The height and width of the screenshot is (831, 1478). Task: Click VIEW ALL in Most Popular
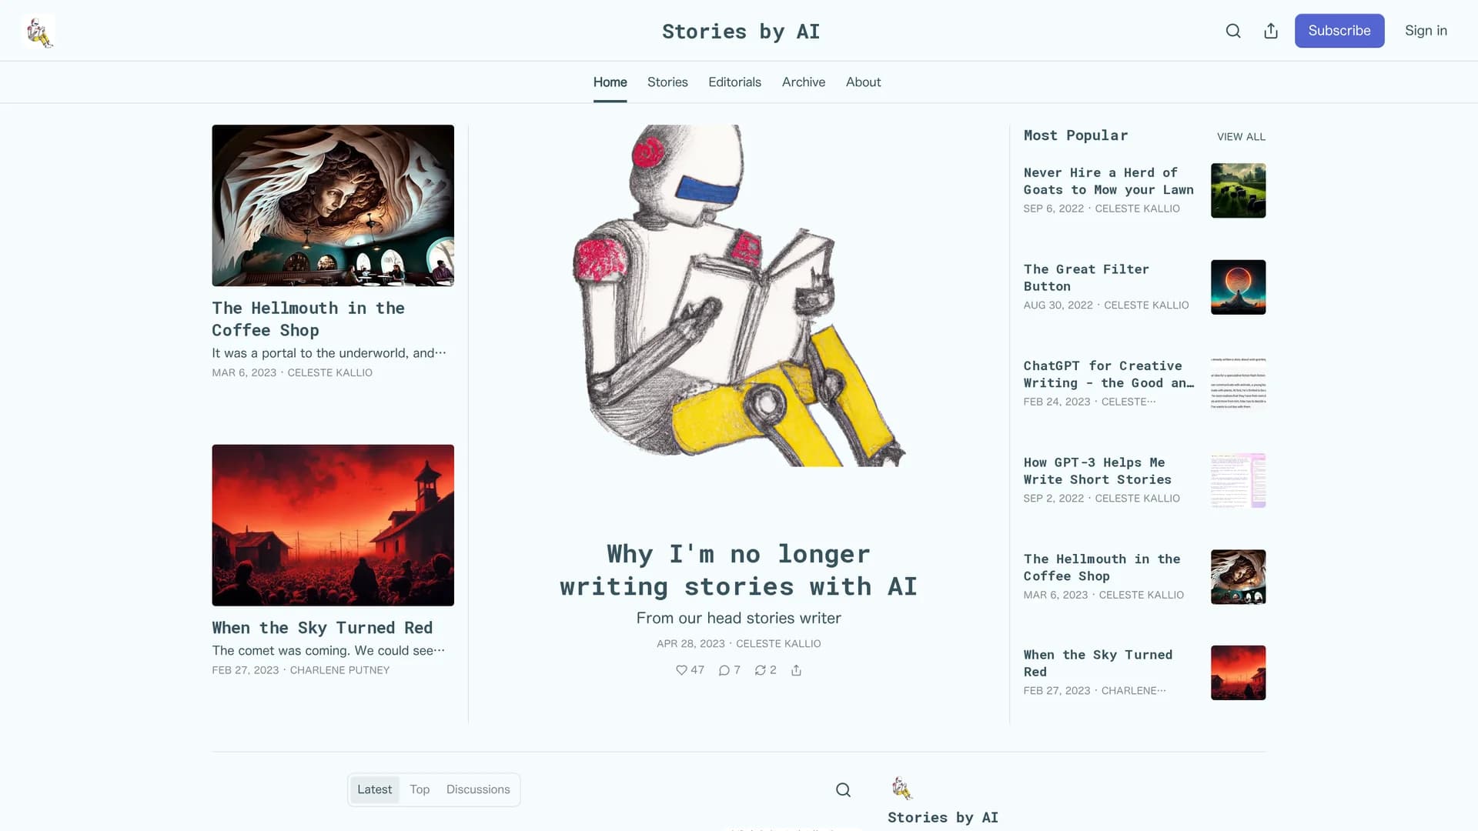[1241, 137]
